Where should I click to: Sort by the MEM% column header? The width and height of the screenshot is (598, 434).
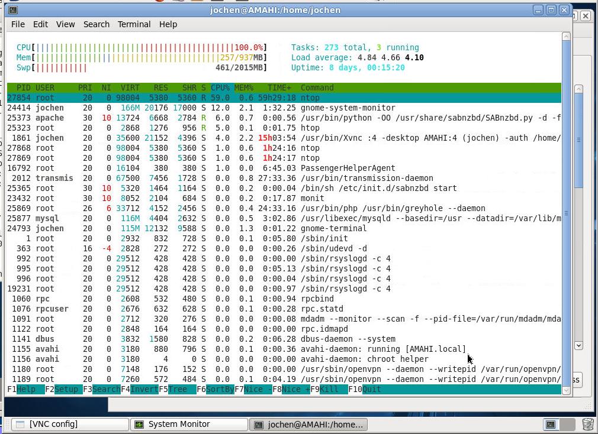pyautogui.click(x=244, y=88)
